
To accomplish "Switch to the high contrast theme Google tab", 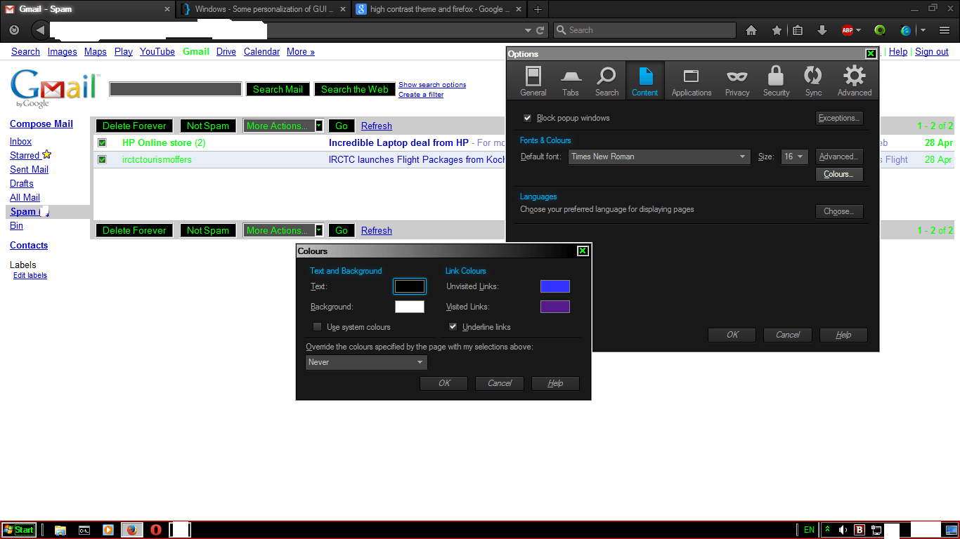I will [x=439, y=9].
